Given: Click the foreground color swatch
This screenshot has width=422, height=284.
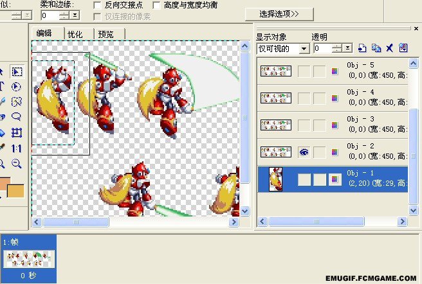Looking at the screenshot, I should click(5, 183).
